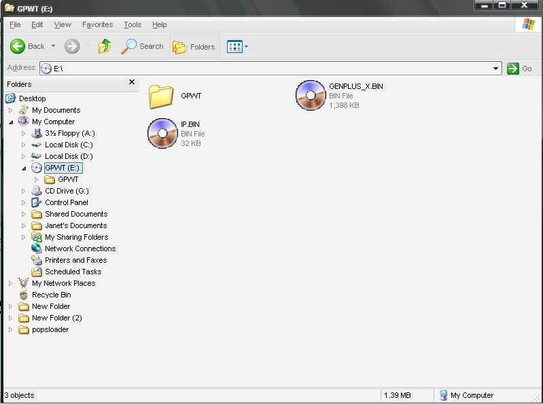Expand Control Panel tree node
Screen dimensions: 543x404
pos(23,203)
